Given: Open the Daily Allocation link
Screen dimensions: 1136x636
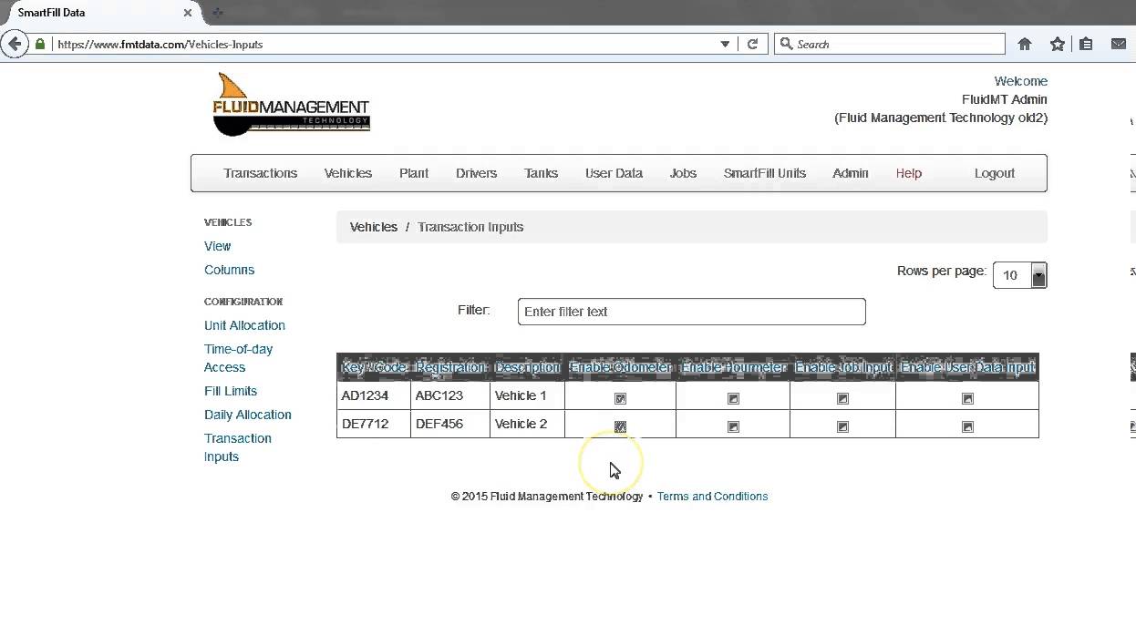Looking at the screenshot, I should tap(248, 415).
